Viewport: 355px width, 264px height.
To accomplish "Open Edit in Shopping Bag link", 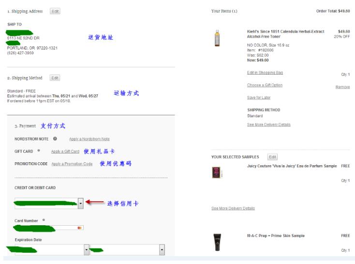I will (x=265, y=73).
